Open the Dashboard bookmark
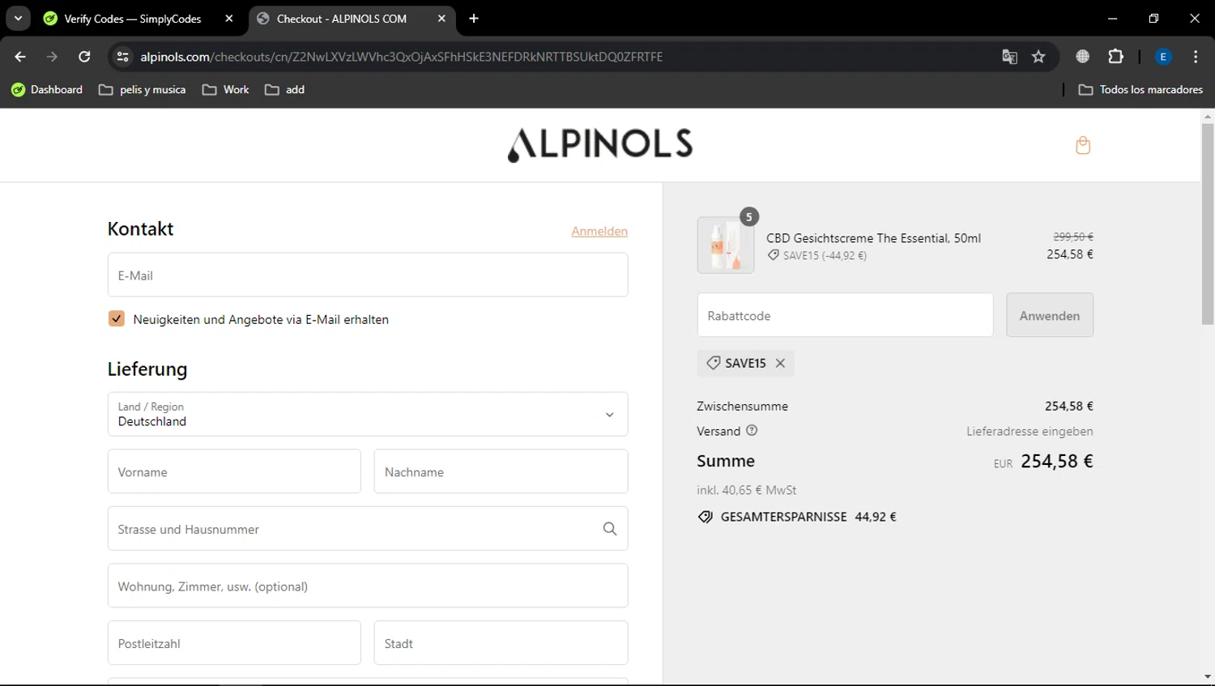This screenshot has width=1215, height=686. (47, 90)
